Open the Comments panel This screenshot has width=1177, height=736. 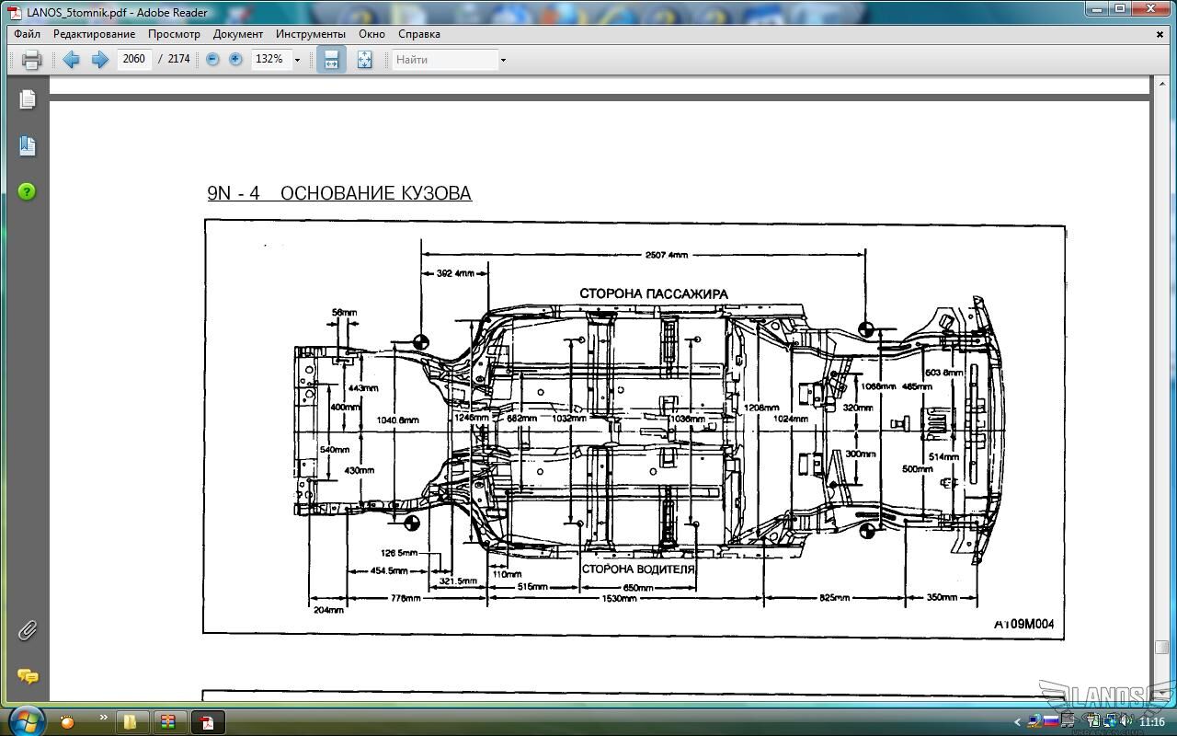click(27, 676)
